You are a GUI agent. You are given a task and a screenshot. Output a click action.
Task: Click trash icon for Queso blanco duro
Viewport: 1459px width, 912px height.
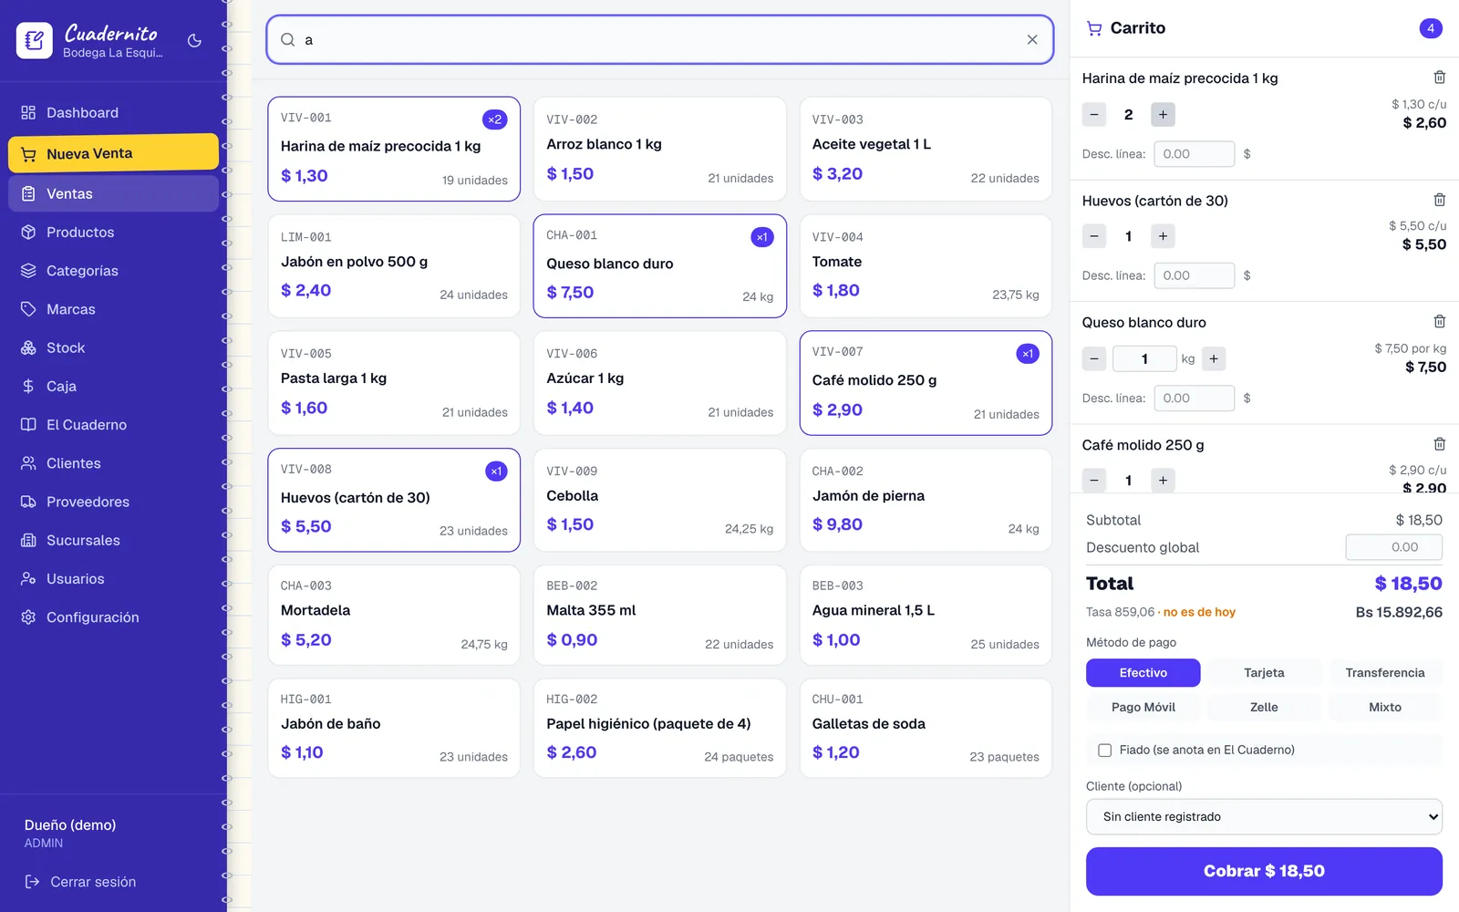click(1439, 321)
